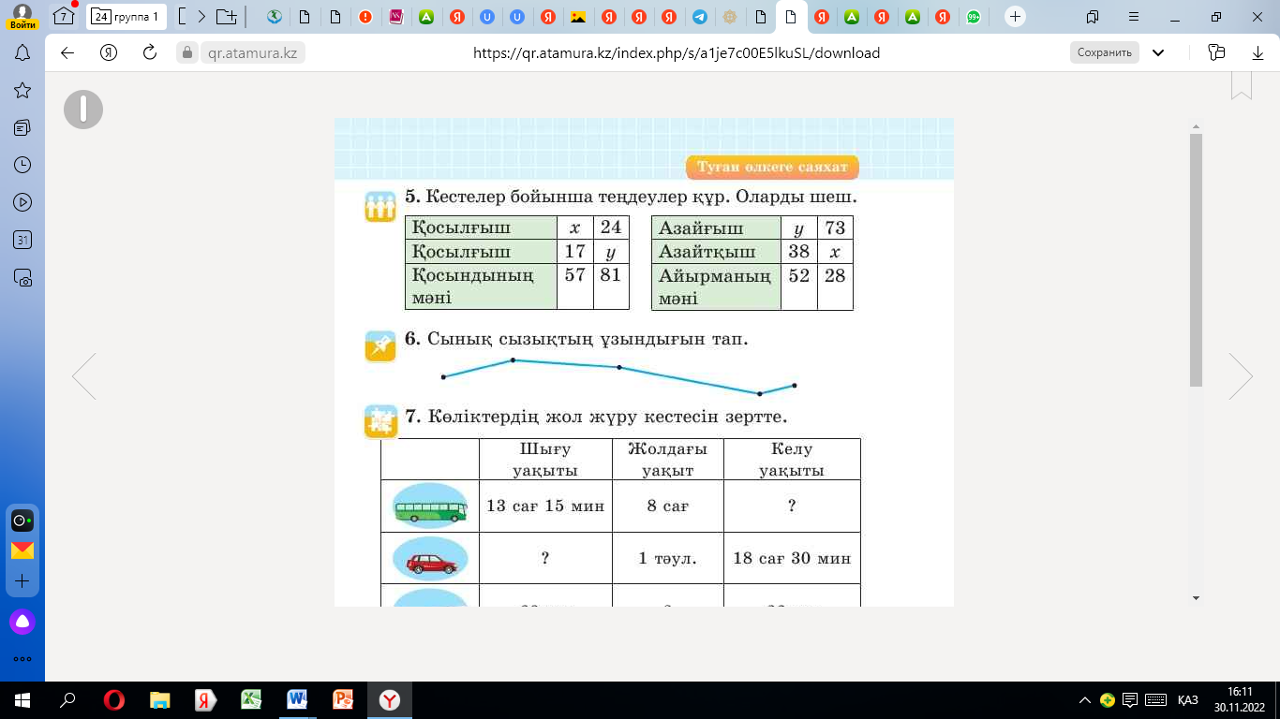This screenshot has width=1280, height=719.
Task: Click the play arrow next to tab groups
Action: point(202,17)
